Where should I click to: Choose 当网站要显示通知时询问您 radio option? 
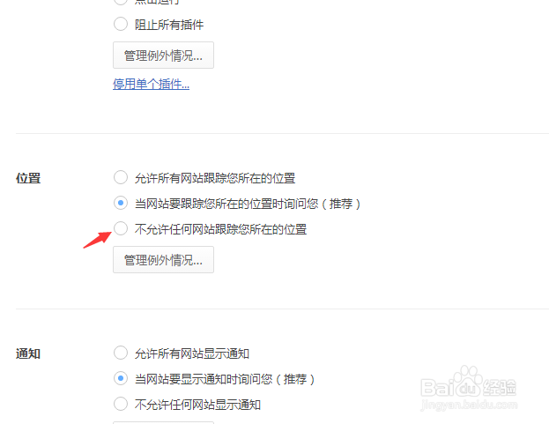pyautogui.click(x=121, y=378)
